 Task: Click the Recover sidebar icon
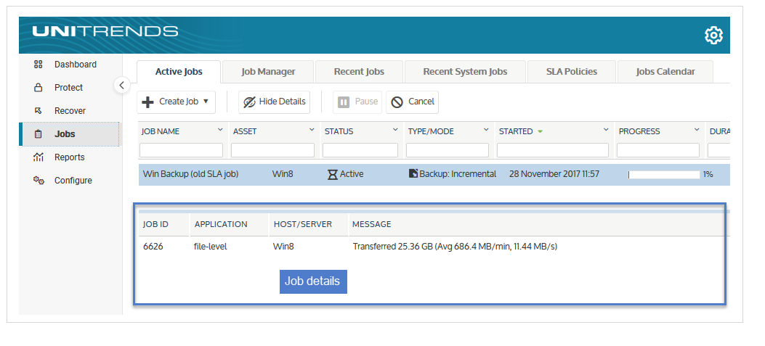point(38,111)
